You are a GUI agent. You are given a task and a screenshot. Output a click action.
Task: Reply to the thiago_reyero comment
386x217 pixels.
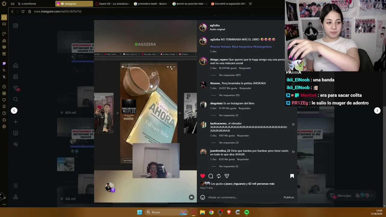pyautogui.click(x=245, y=68)
